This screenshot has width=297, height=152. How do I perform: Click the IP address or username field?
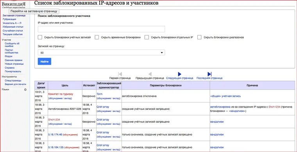(101, 29)
